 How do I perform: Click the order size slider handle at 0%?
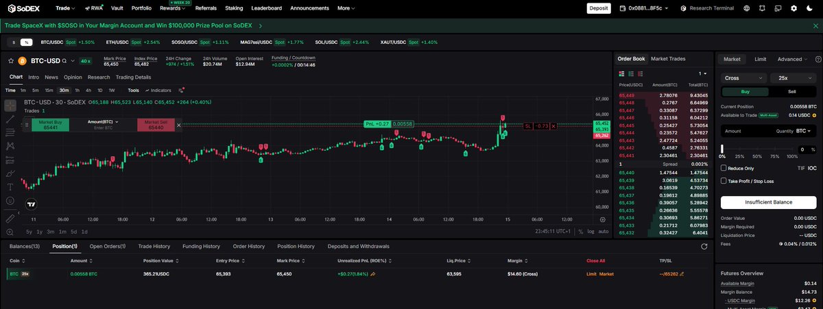coord(722,148)
